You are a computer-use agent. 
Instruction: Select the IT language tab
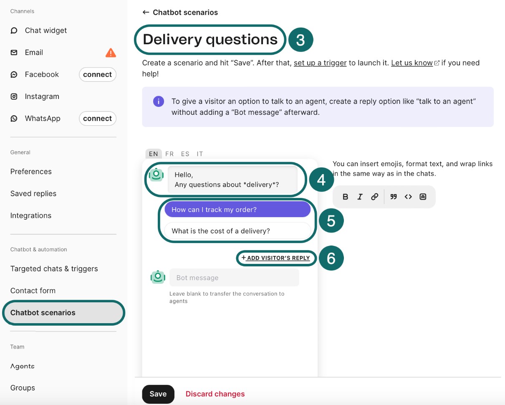click(200, 154)
